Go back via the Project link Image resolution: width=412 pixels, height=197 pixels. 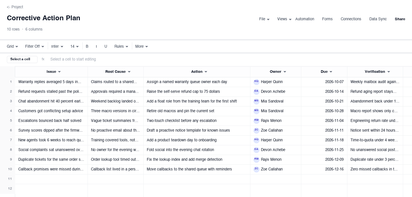[15, 7]
